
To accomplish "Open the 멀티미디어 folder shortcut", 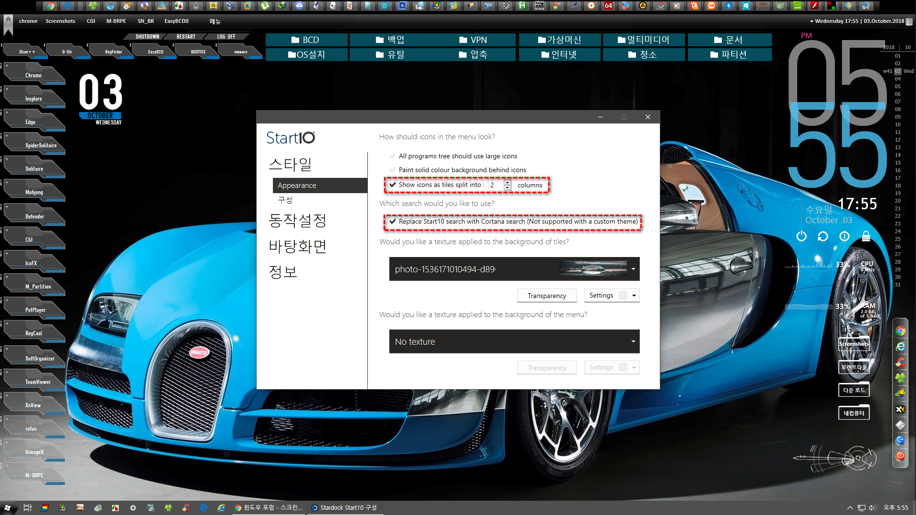I will 644,40.
